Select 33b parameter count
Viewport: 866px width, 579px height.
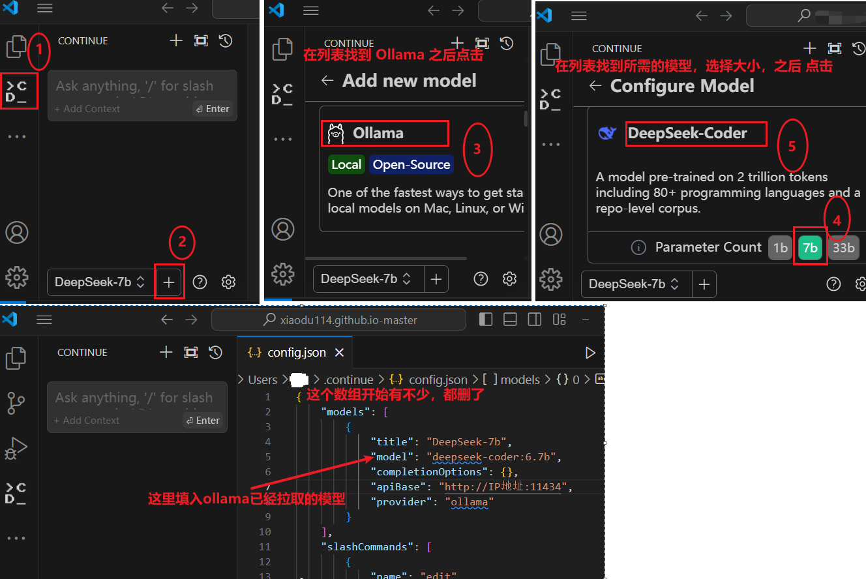[x=843, y=248]
